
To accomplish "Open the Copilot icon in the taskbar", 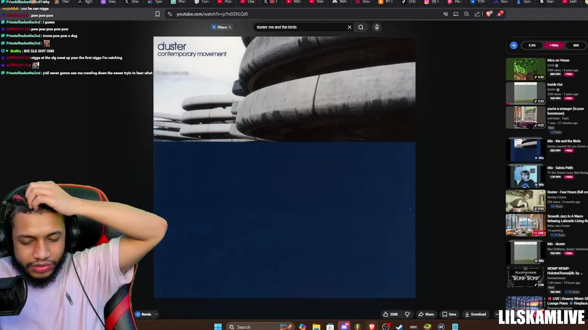I will tap(302, 327).
